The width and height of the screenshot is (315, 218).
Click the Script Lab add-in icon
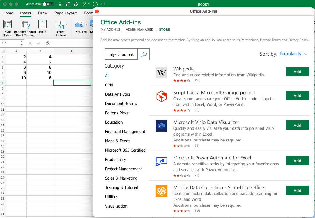162,96
